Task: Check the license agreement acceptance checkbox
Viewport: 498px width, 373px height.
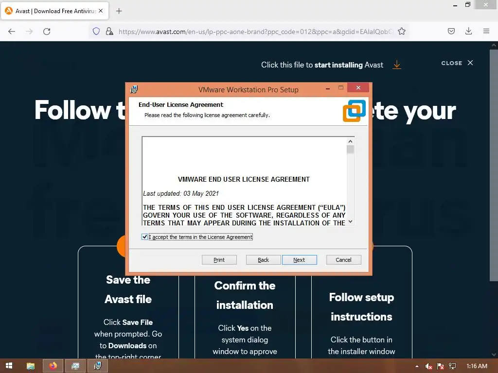Action: 144,237
